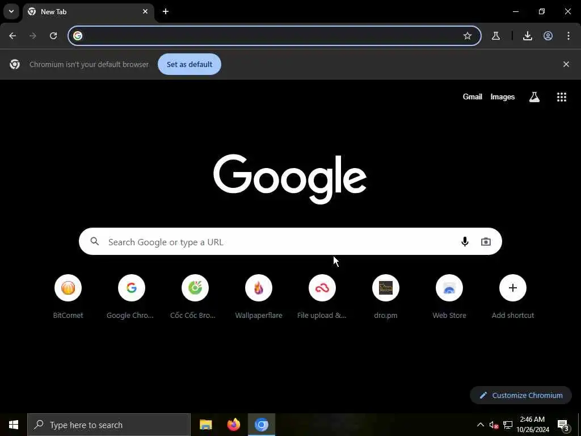Open the Gmail link
581x436 pixels.
tap(473, 97)
